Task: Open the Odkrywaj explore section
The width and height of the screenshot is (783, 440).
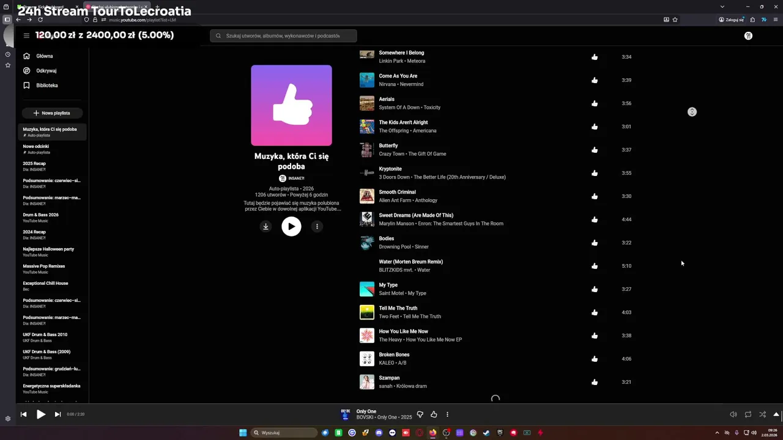Action: click(52, 71)
